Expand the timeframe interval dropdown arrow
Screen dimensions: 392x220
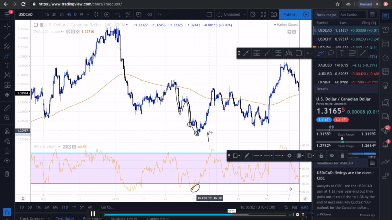[x=89, y=14]
